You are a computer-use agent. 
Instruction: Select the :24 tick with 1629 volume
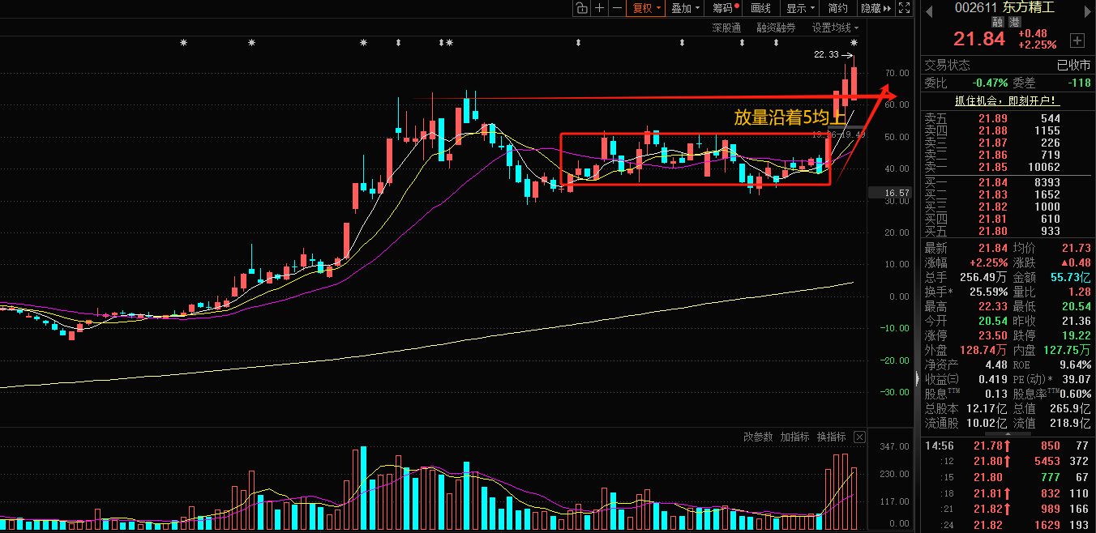pos(1008,524)
